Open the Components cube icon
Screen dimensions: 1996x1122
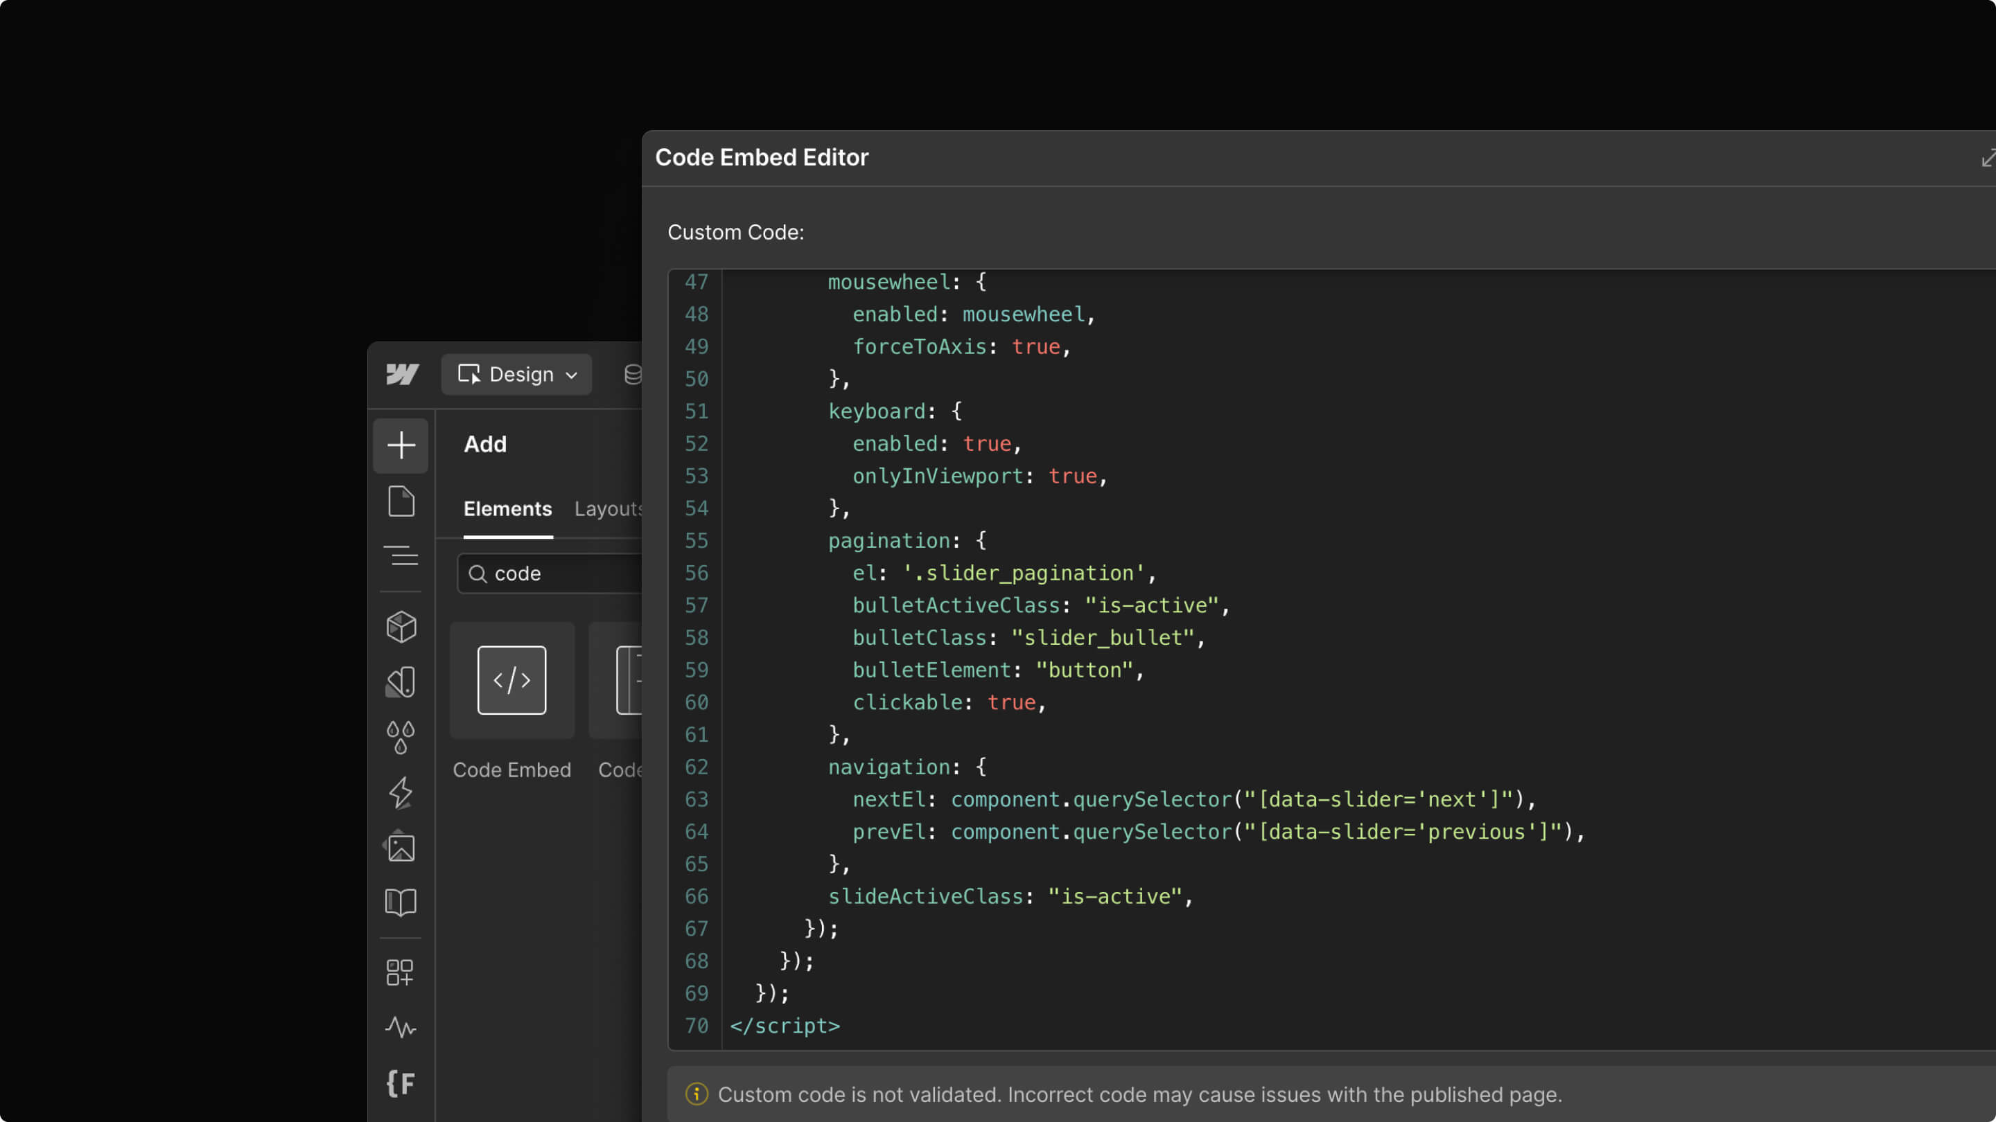(401, 626)
